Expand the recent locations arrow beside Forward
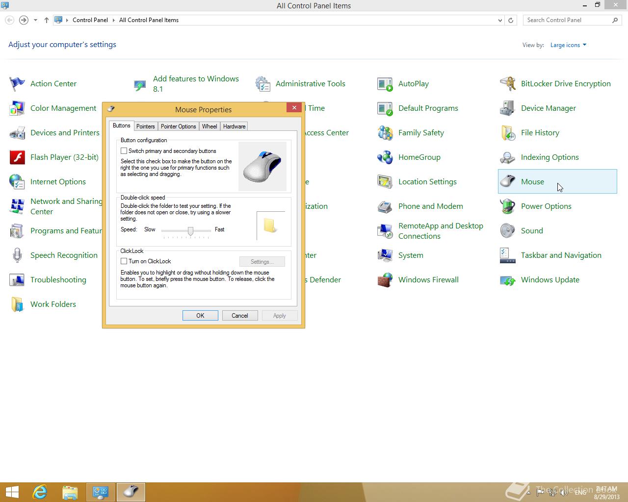The height and width of the screenshot is (502, 628). 35,20
